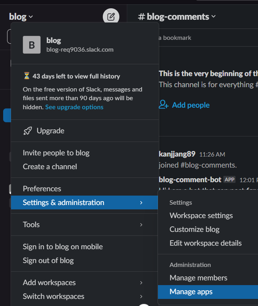Click the kanjjang89 username
The image size is (258, 306).
[x=177, y=154]
